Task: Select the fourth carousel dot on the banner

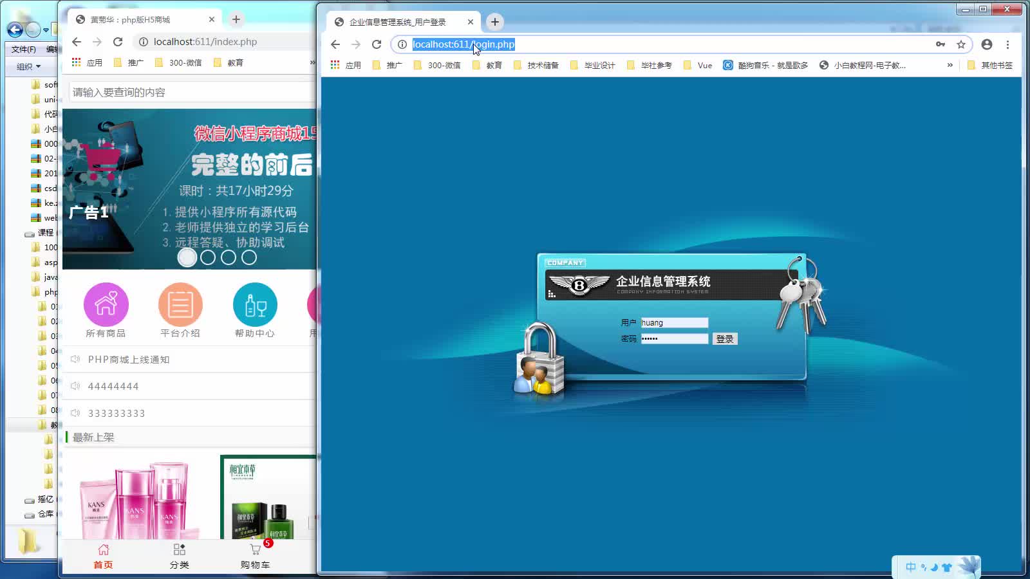Action: 248,257
